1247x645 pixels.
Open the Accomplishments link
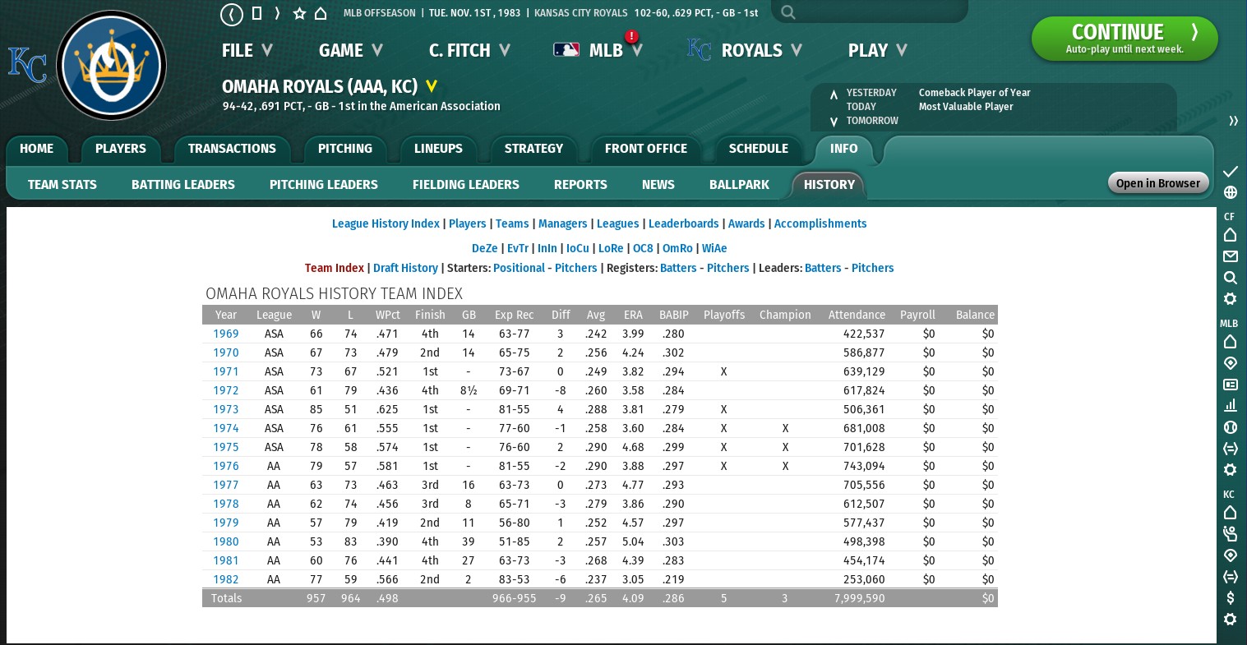tap(820, 223)
